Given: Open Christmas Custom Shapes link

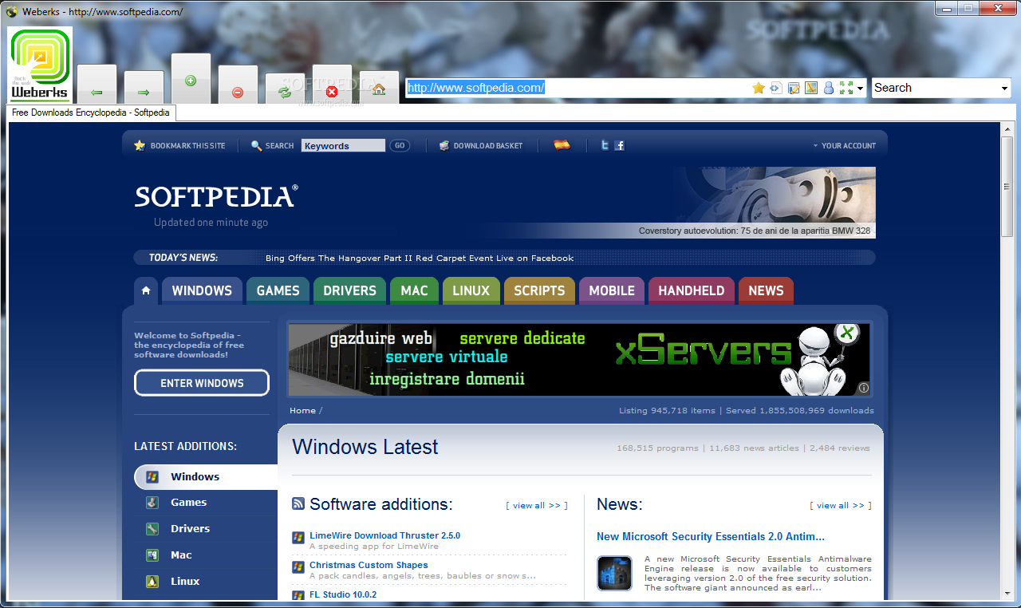Looking at the screenshot, I should click(369, 565).
